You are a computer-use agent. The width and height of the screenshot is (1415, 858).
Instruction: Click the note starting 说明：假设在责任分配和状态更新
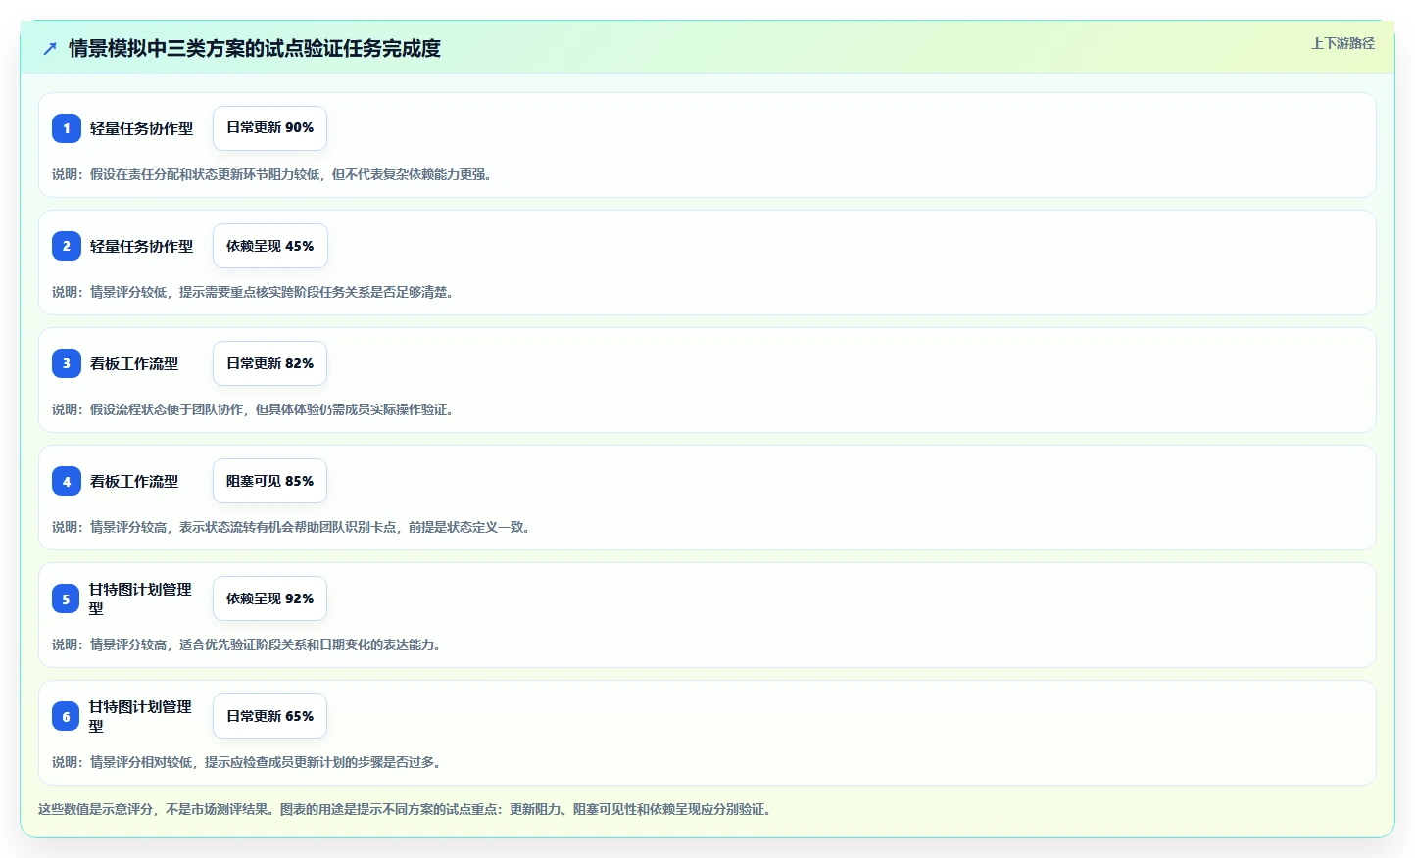pos(274,174)
